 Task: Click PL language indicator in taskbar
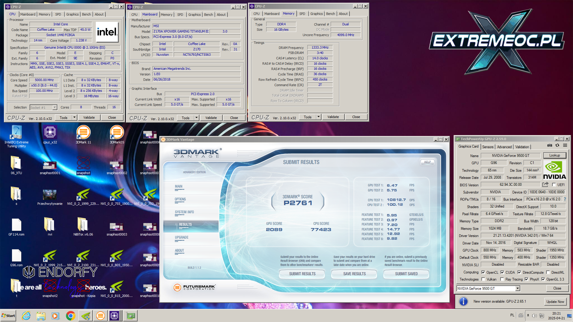click(x=512, y=315)
